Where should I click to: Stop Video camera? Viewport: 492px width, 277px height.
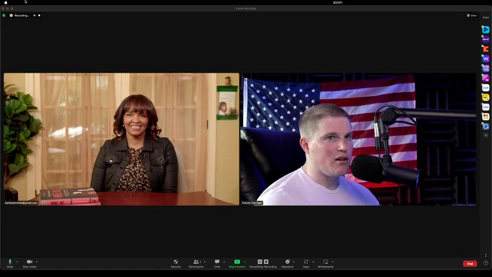29,263
